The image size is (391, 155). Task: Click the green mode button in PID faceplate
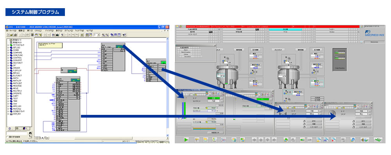(x=214, y=98)
